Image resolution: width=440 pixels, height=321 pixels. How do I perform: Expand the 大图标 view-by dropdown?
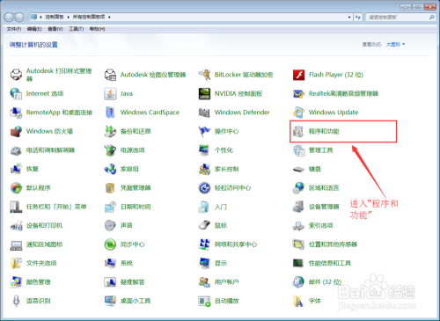click(395, 44)
